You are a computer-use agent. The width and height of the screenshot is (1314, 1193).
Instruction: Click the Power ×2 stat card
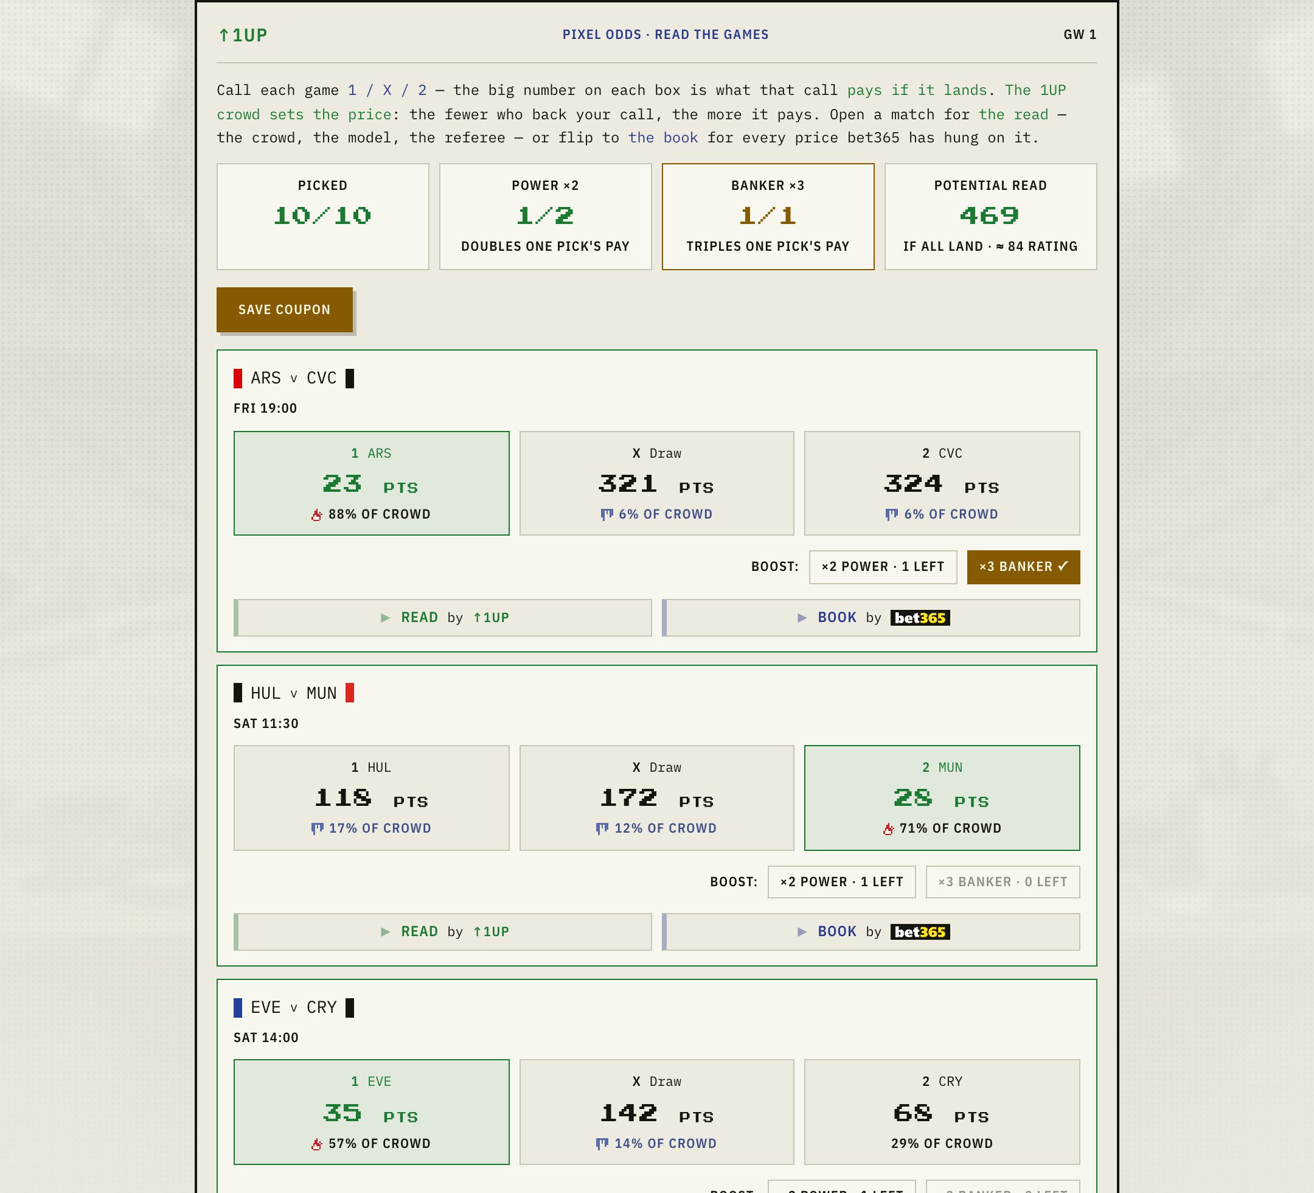[x=546, y=217]
